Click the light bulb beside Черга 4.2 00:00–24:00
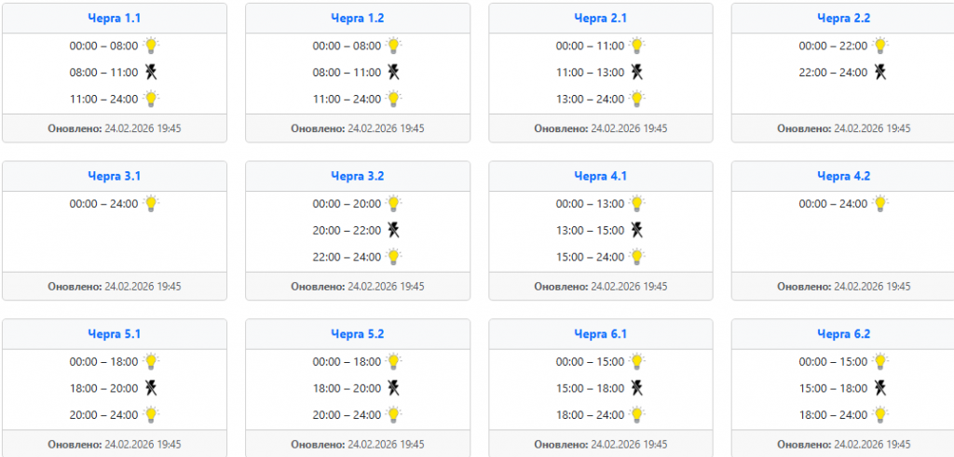Screen dimensions: 954x457 click(x=880, y=203)
